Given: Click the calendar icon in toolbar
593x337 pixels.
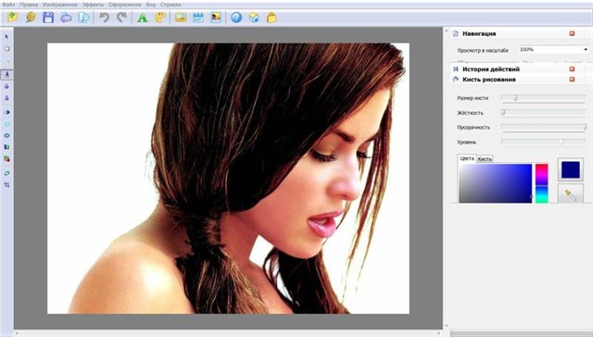Looking at the screenshot, I should [x=198, y=18].
